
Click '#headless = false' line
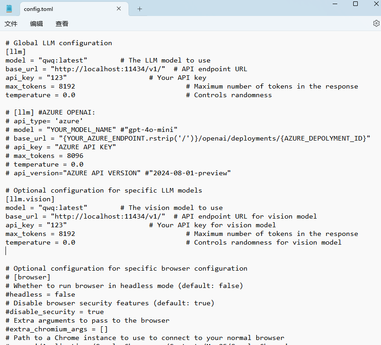41,294
